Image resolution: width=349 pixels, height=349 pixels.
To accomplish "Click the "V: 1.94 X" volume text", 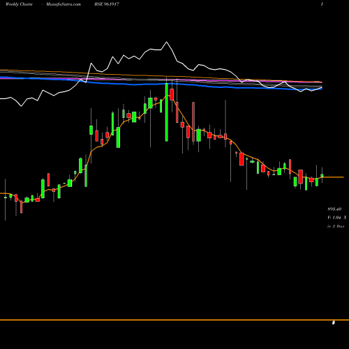I will coord(336,218).
